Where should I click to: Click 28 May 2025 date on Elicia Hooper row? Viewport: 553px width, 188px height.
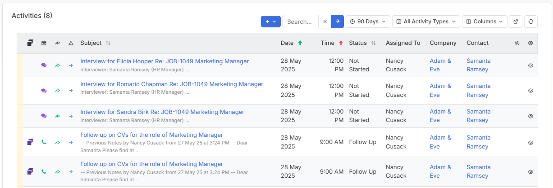(x=291, y=65)
